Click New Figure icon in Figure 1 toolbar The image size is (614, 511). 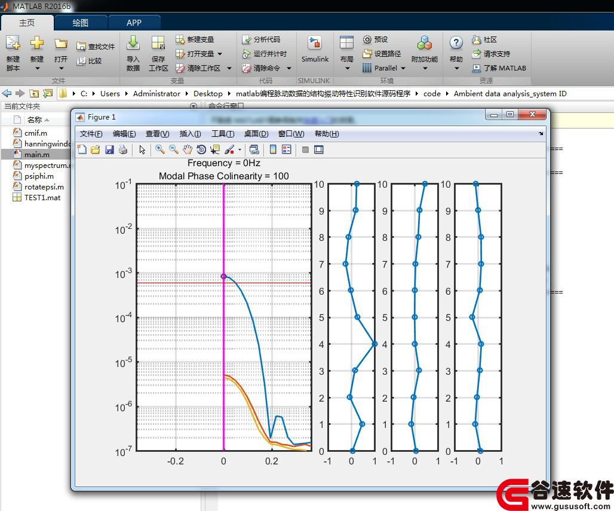pyautogui.click(x=82, y=149)
